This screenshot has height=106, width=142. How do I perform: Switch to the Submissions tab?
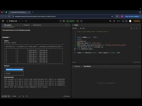coord(37,25)
